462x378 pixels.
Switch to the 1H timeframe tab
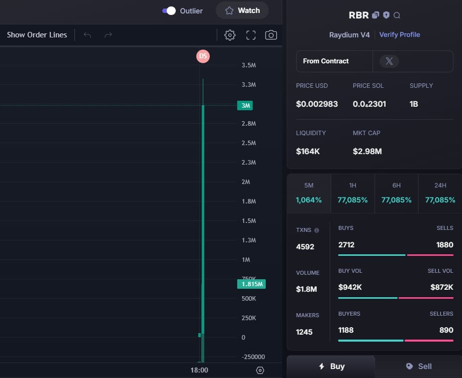tap(353, 193)
